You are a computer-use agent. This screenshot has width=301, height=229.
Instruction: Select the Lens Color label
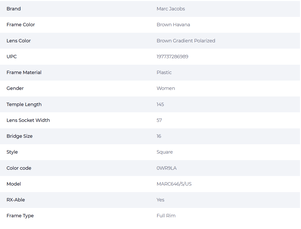point(19,41)
